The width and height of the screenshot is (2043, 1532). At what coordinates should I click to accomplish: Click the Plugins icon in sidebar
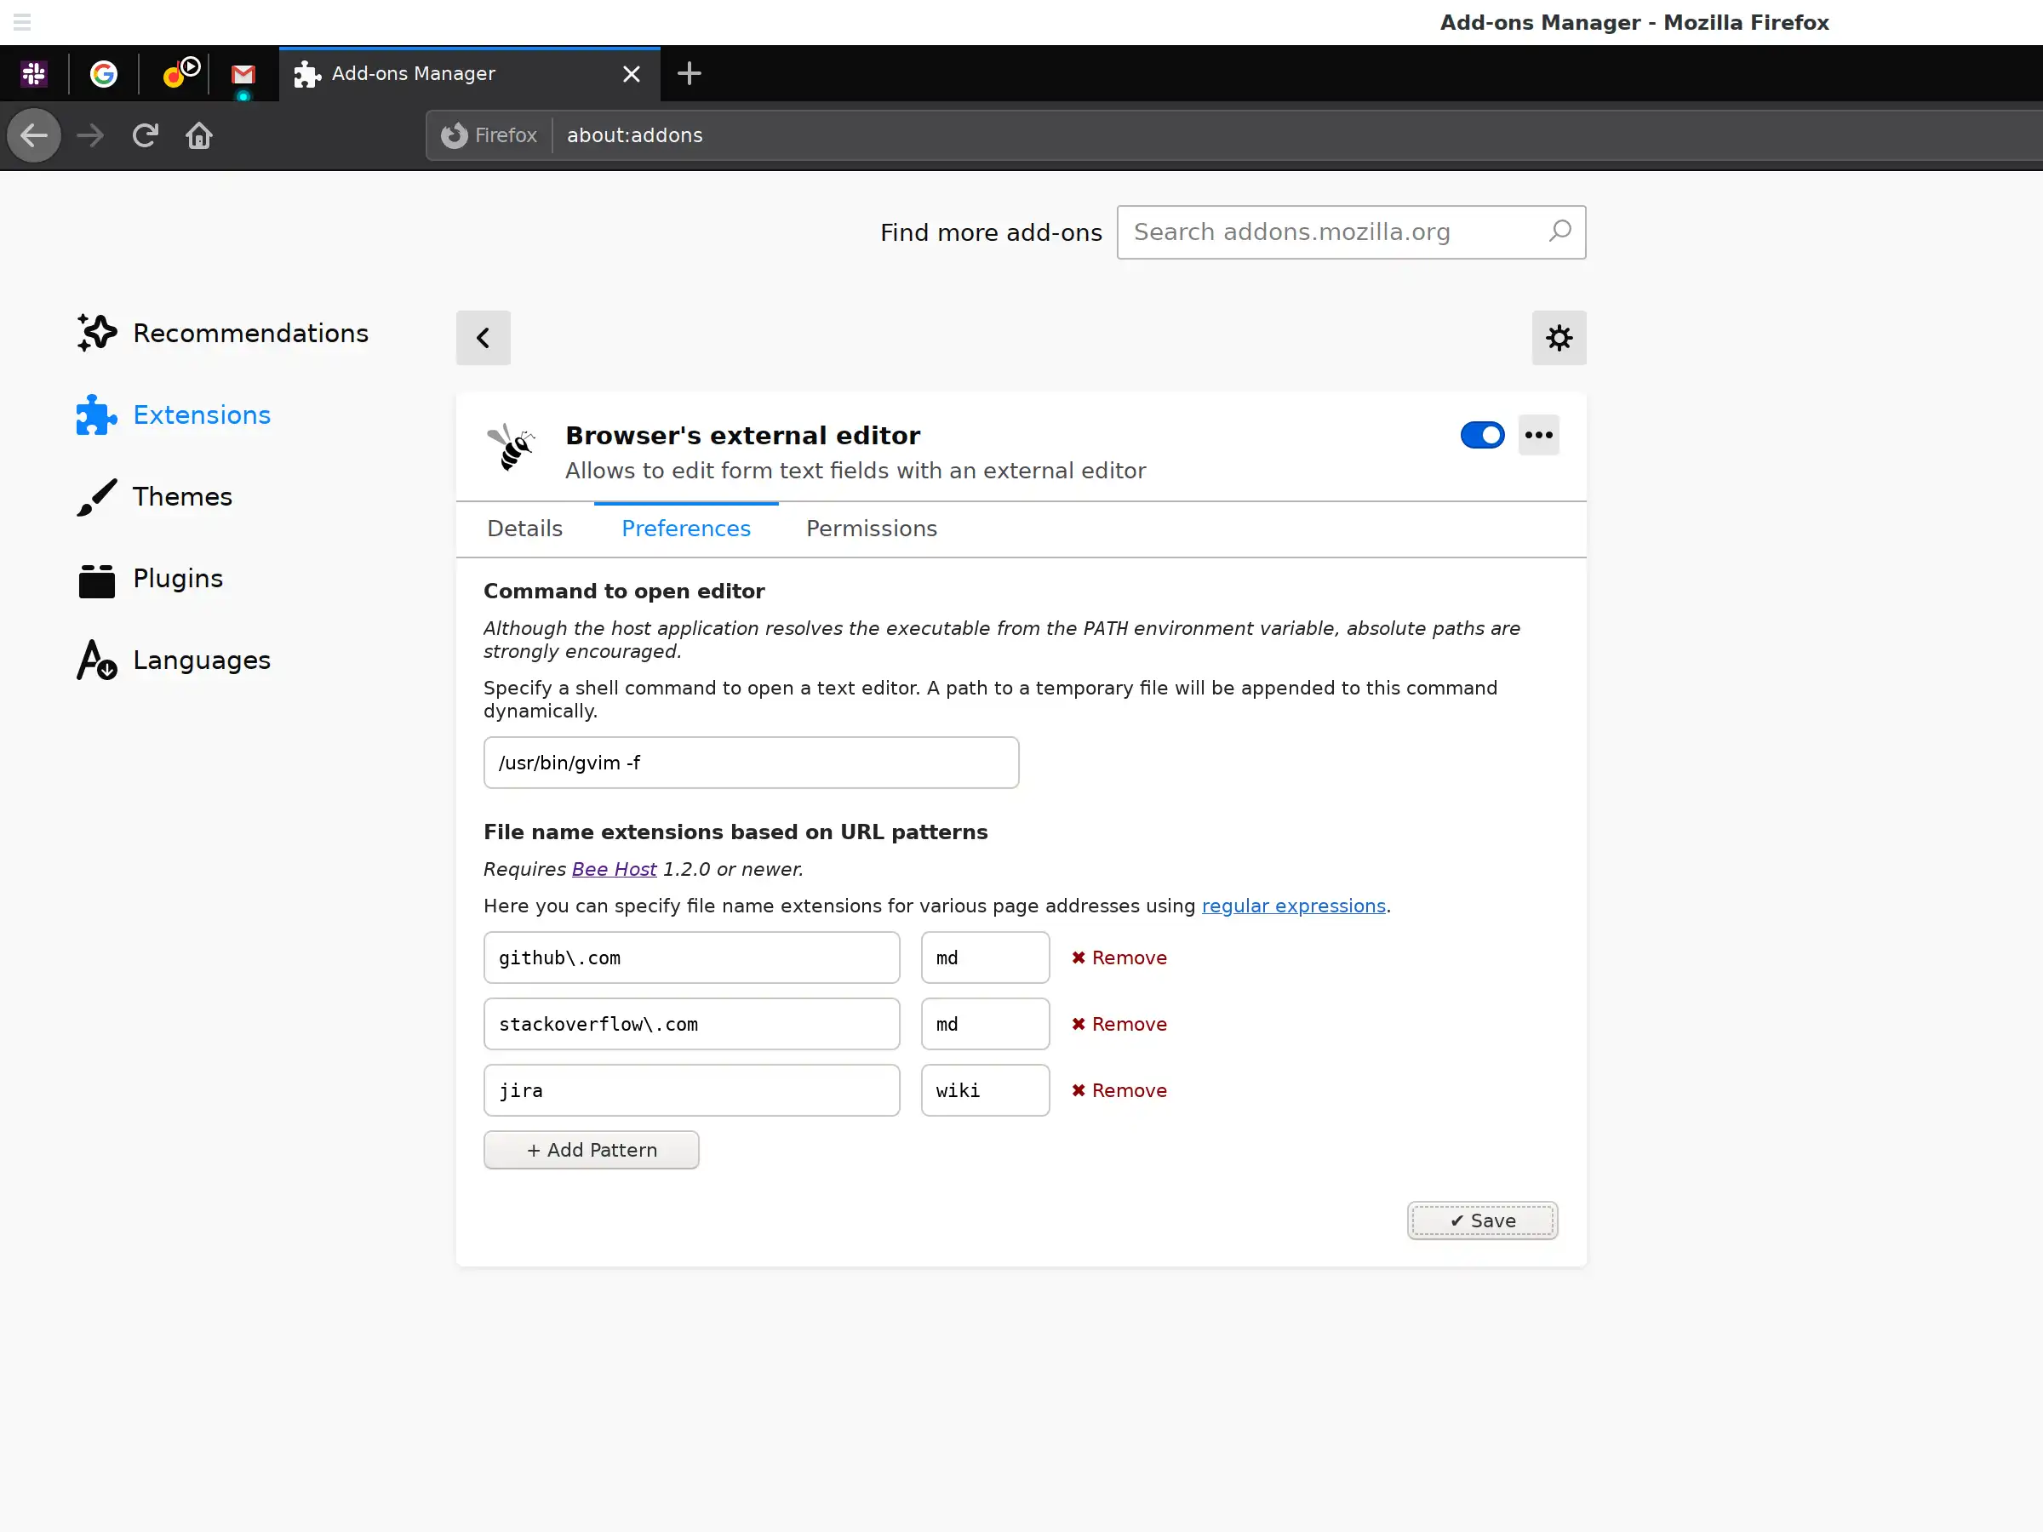click(94, 578)
